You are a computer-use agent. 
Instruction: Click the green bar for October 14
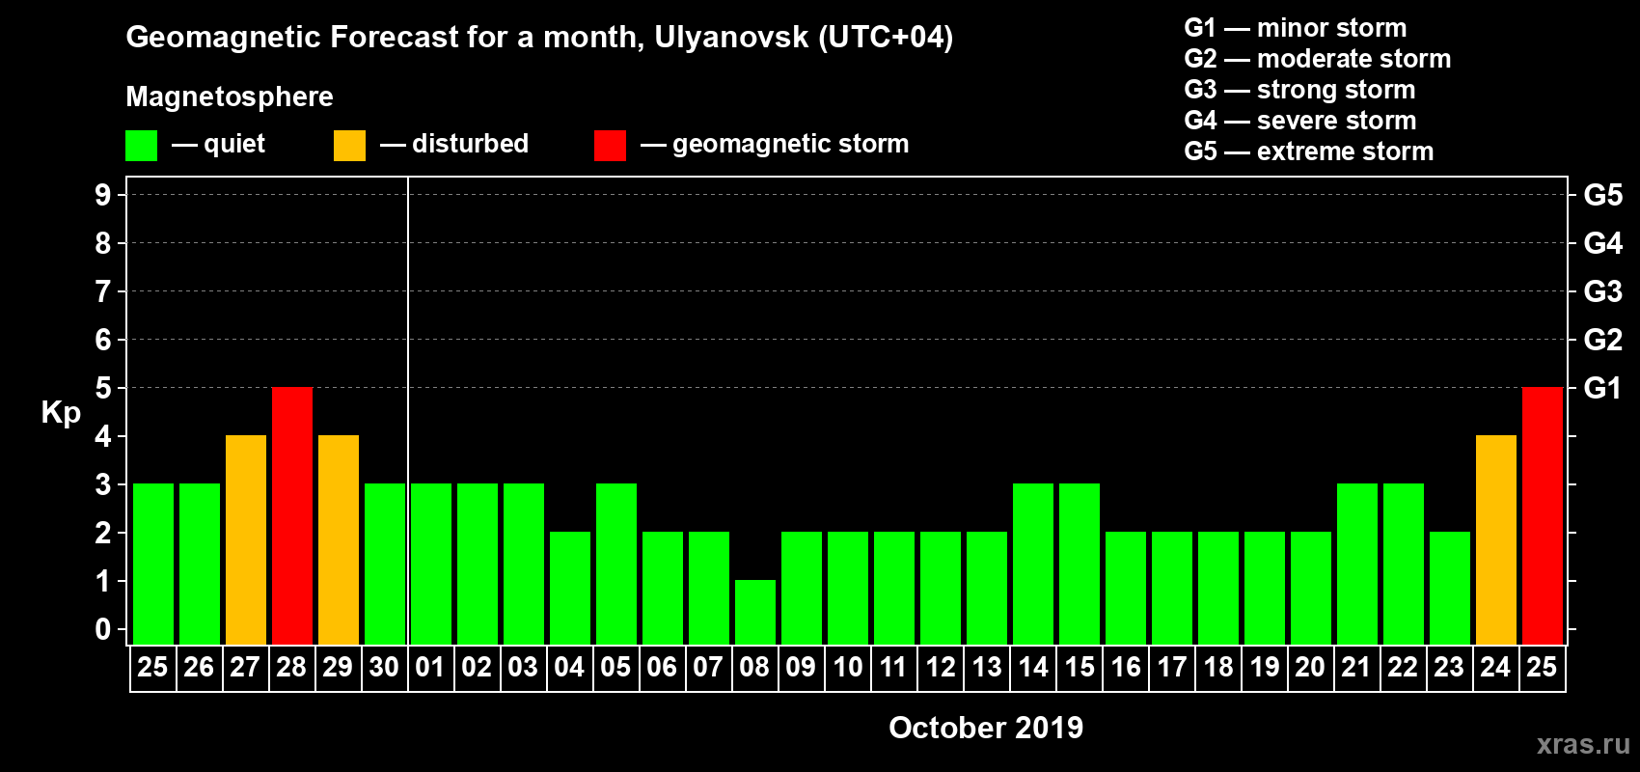pos(1033,564)
